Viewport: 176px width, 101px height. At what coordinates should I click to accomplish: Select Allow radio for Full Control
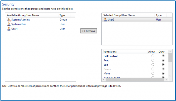[153, 56]
